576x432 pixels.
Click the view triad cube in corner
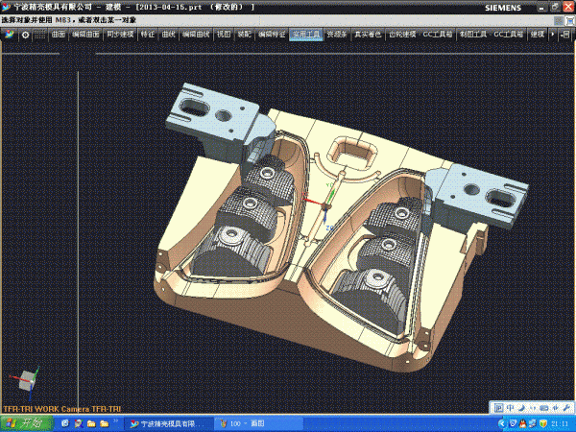pos(26,381)
